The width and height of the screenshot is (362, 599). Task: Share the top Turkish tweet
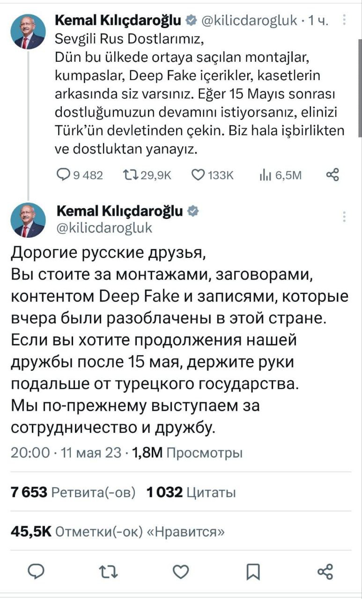(332, 175)
